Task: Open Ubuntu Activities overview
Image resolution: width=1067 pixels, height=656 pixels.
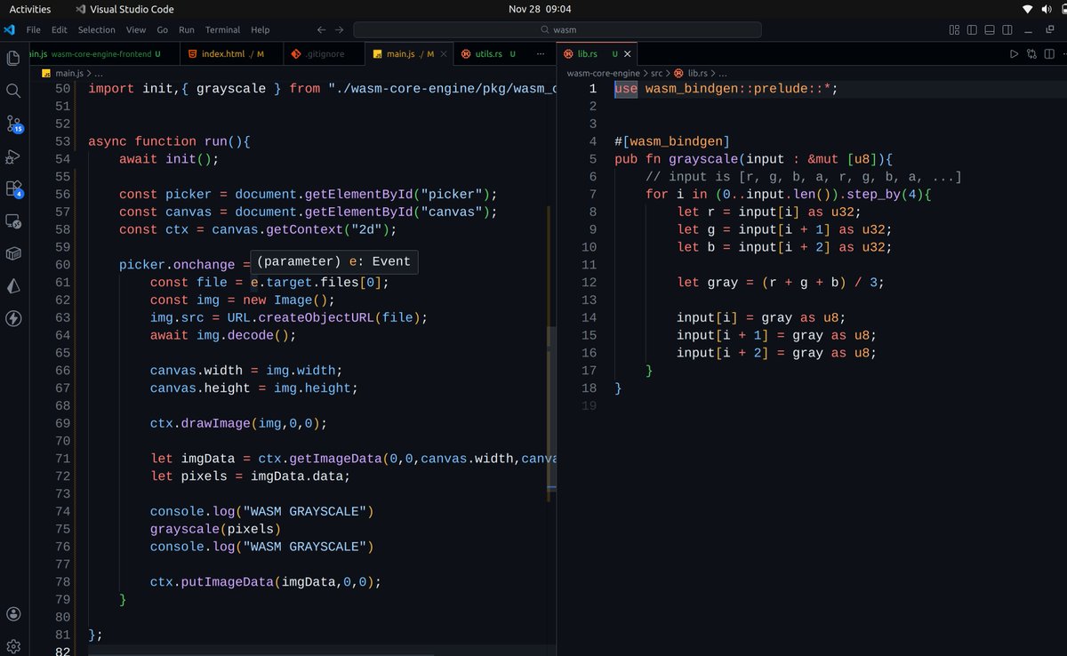Action: coord(30,9)
